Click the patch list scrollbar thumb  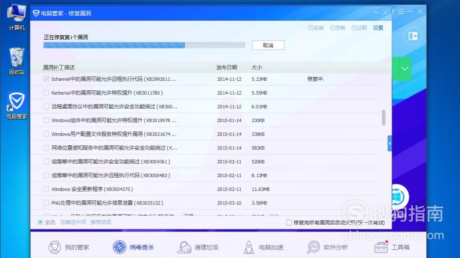tap(384, 118)
